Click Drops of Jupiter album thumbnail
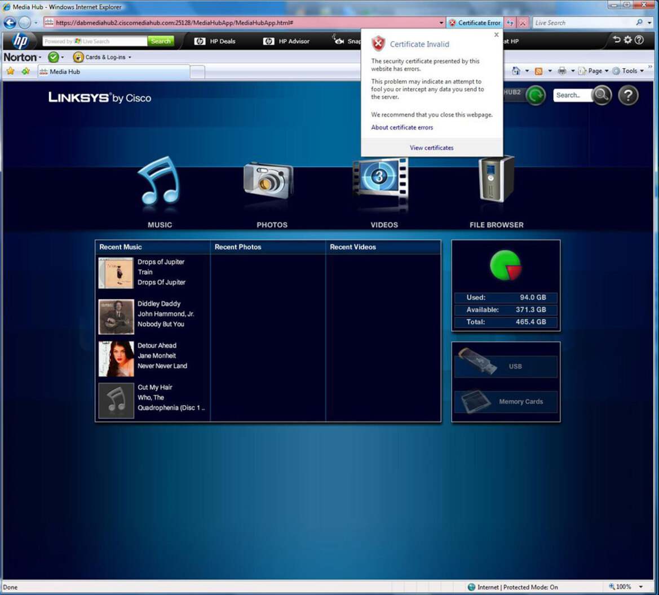The height and width of the screenshot is (595, 659). (116, 273)
